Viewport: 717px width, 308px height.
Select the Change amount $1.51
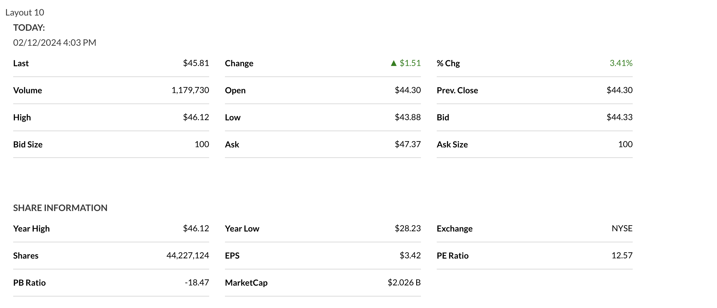coord(410,63)
